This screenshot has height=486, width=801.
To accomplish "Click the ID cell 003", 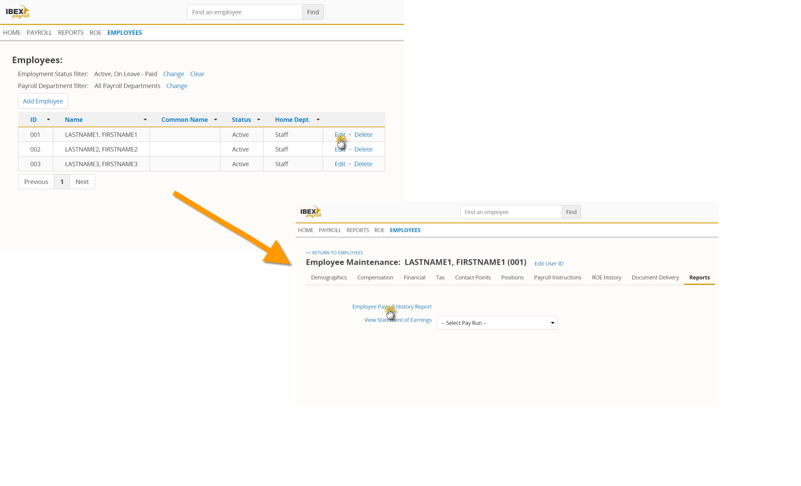I will click(x=36, y=164).
